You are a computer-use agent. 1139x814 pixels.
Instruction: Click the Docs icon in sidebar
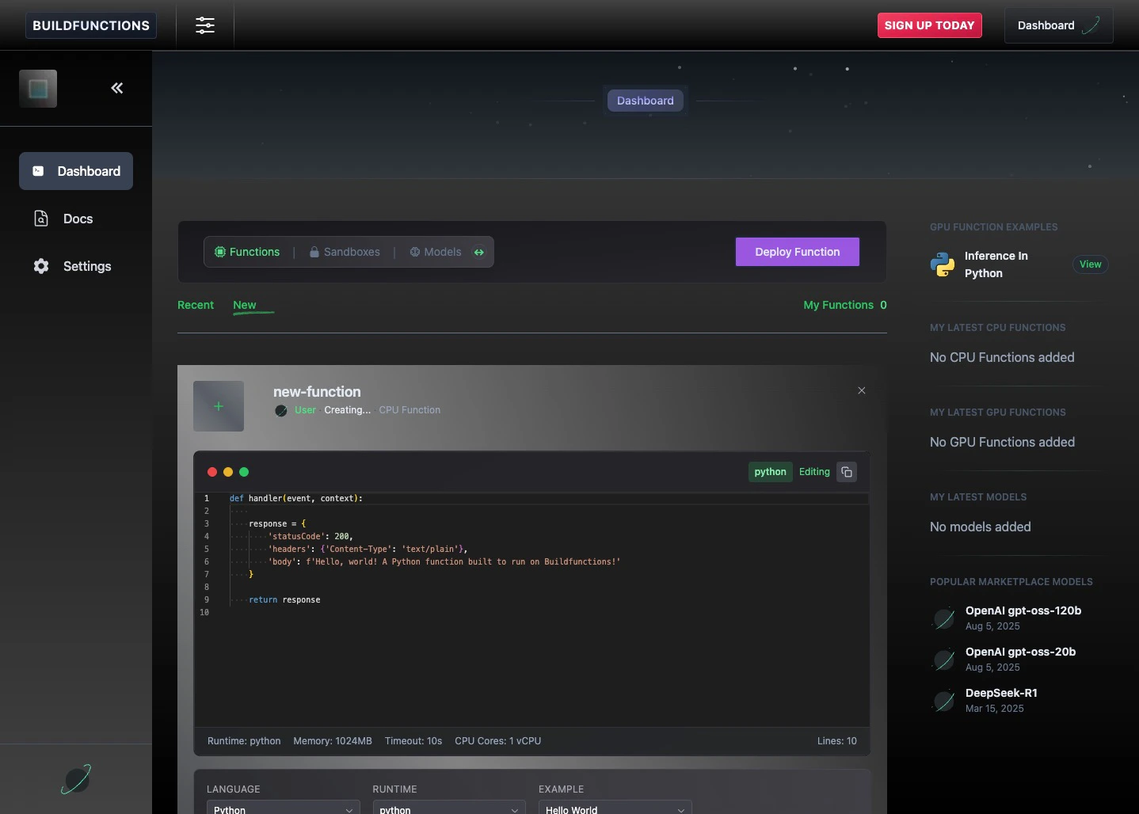tap(41, 219)
